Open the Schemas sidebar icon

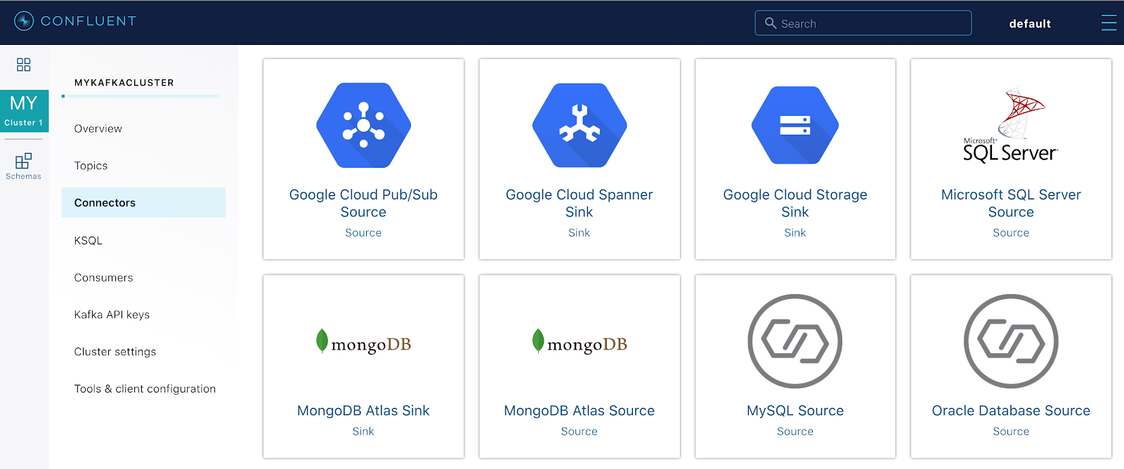[24, 166]
